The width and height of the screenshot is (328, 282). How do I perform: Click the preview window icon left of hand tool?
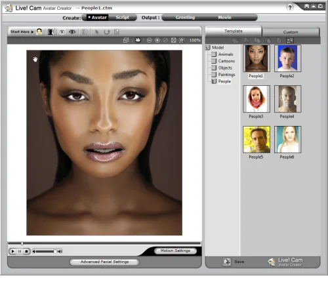tap(126, 40)
